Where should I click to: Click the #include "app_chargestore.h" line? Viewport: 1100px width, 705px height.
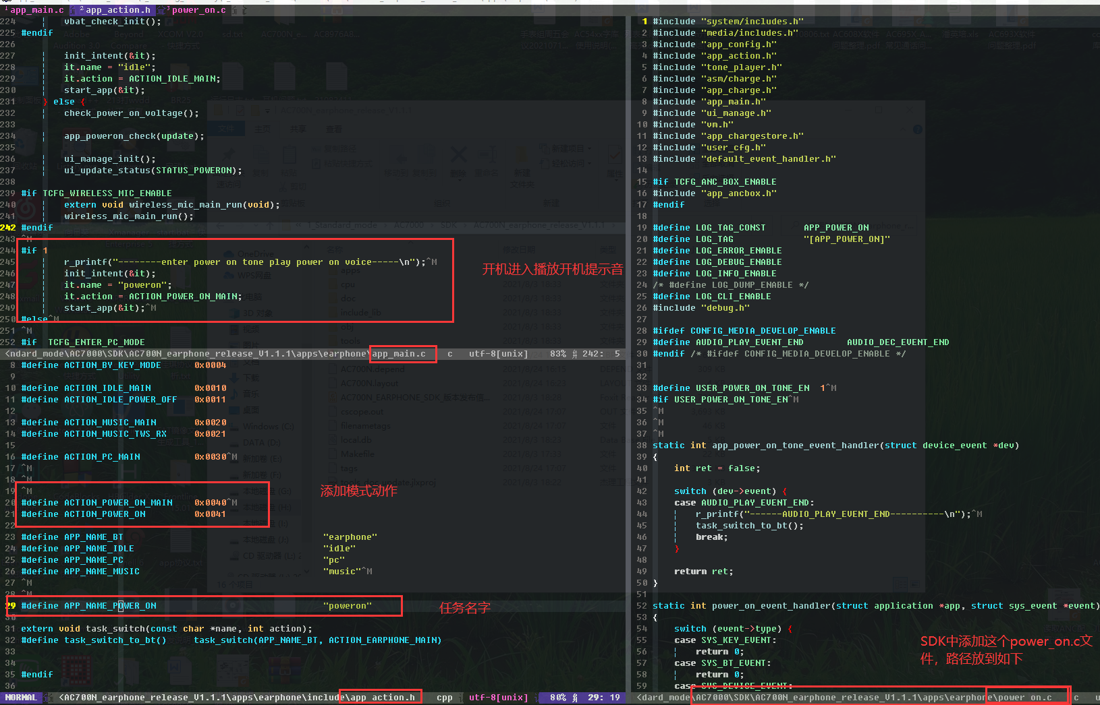point(728,136)
